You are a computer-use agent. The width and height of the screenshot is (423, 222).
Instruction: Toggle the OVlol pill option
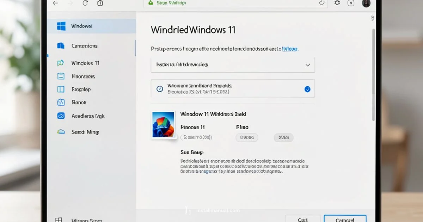coord(283,137)
